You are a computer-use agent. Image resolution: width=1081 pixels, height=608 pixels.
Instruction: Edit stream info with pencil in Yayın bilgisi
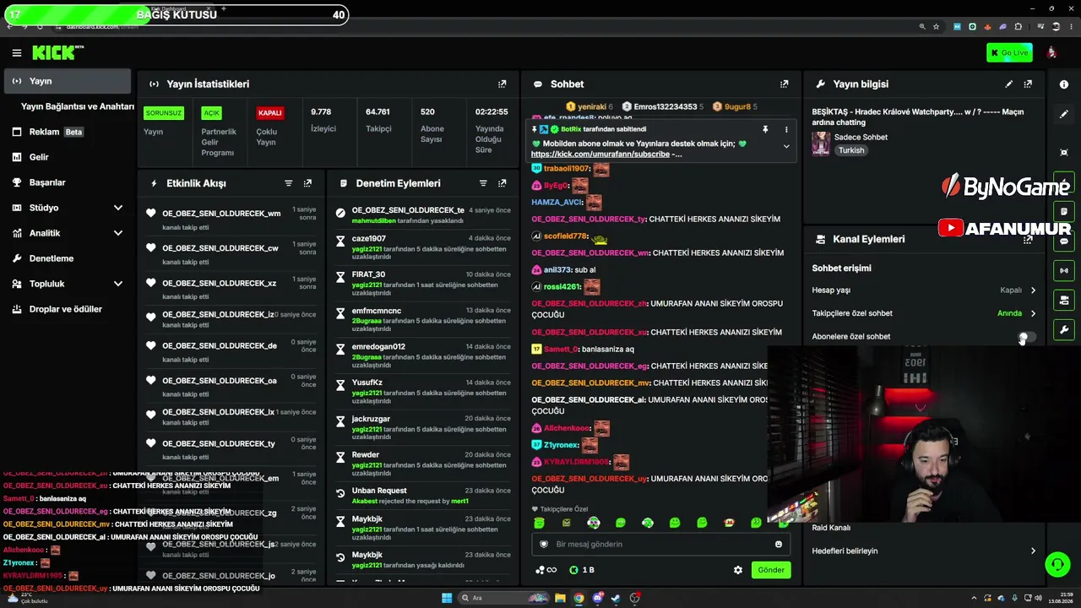[1008, 84]
